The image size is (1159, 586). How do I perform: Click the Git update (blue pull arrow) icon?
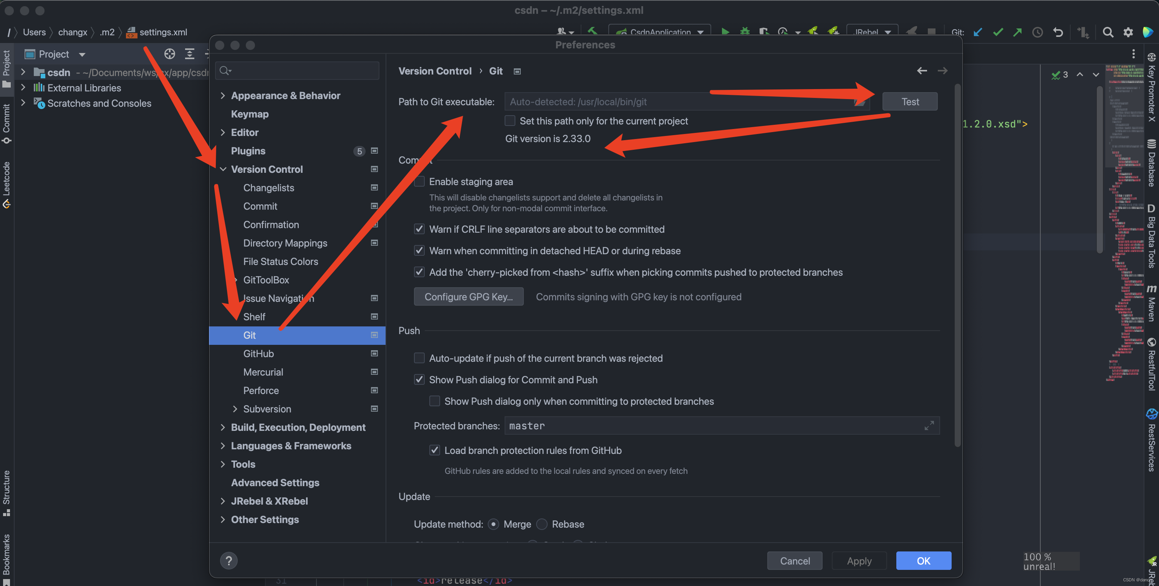point(978,32)
